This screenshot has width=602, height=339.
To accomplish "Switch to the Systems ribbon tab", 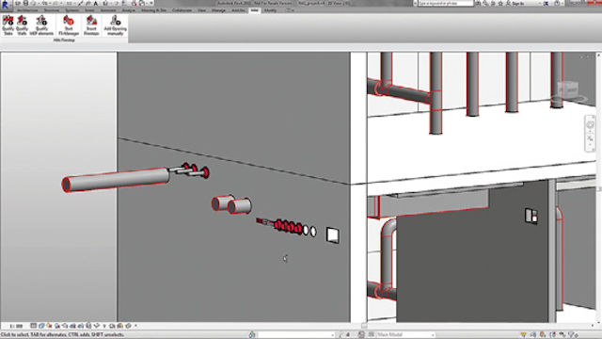I will [x=71, y=10].
